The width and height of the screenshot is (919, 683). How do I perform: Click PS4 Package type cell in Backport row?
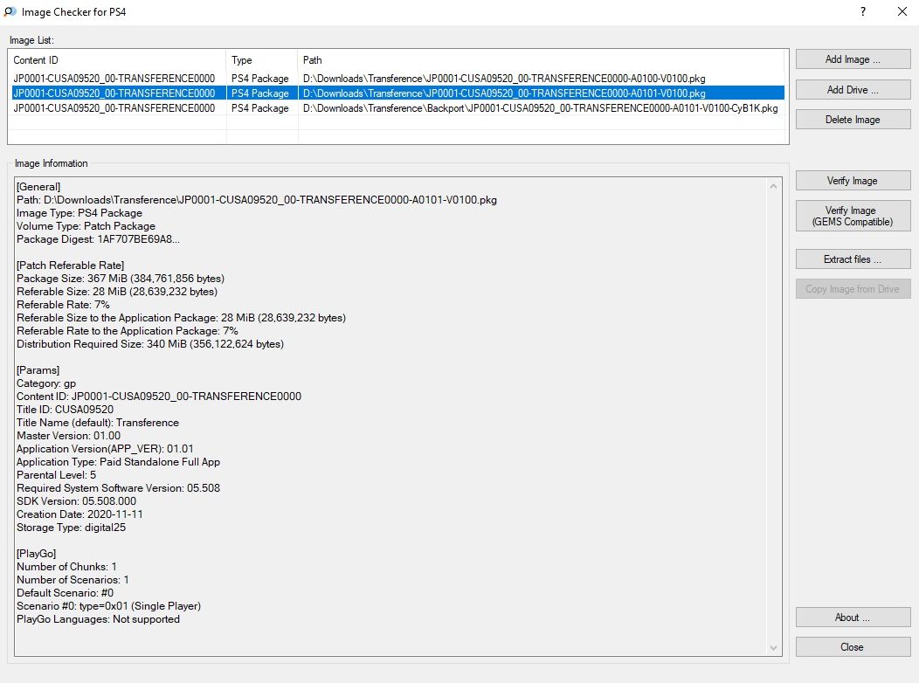point(259,107)
